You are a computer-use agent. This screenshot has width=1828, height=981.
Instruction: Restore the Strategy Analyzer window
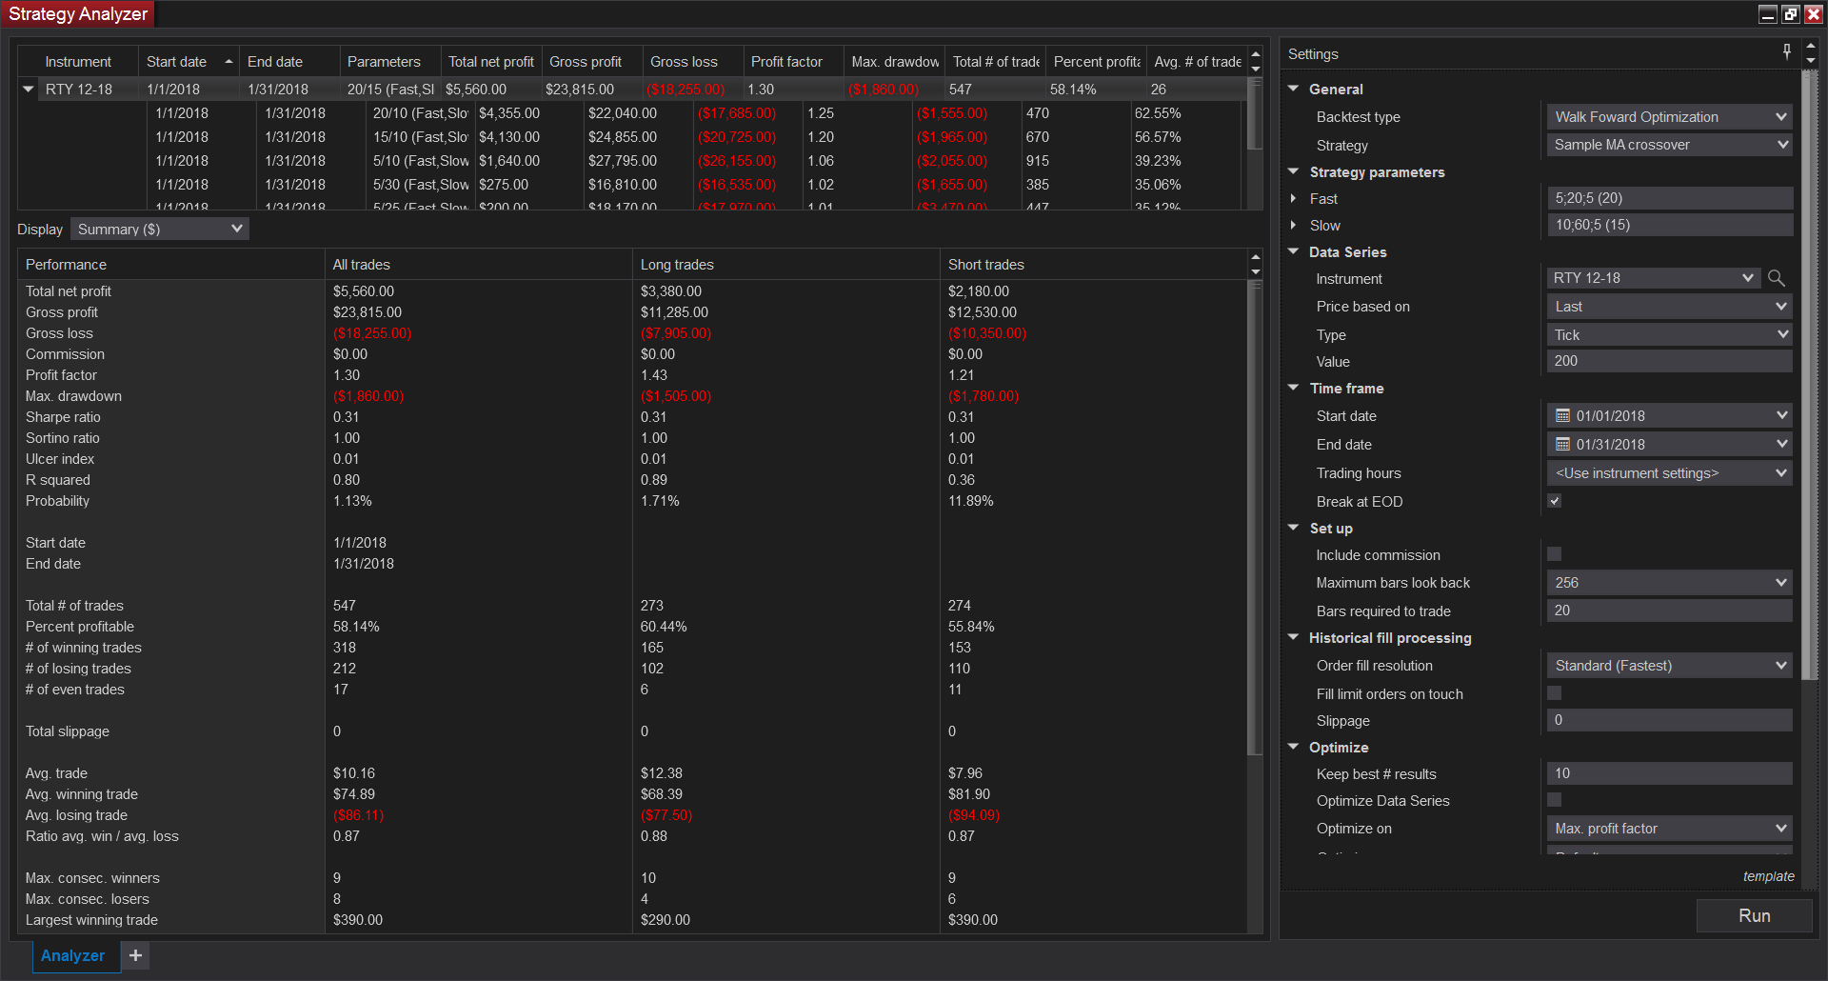[1790, 14]
